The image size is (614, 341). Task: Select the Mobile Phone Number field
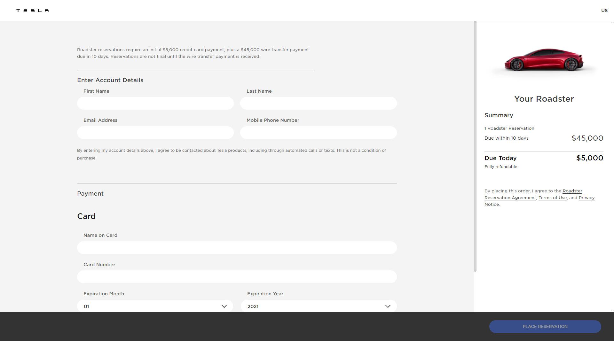(x=318, y=133)
